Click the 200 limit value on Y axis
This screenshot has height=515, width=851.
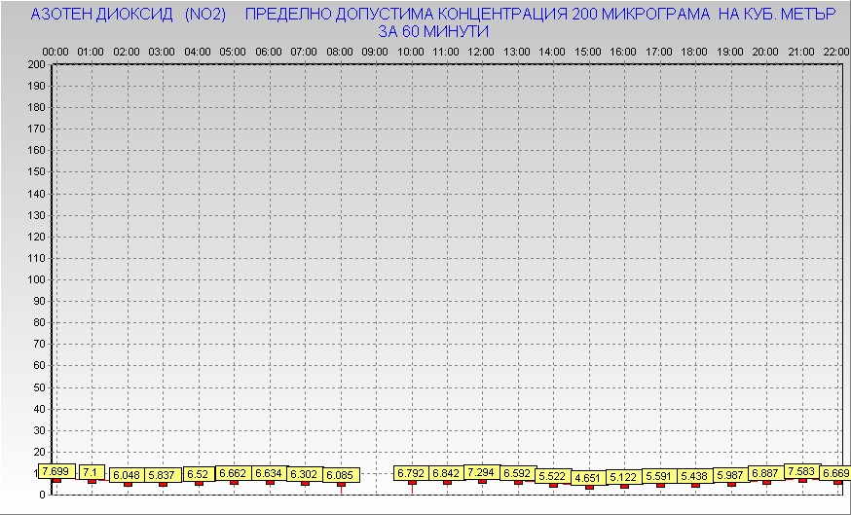[x=36, y=64]
